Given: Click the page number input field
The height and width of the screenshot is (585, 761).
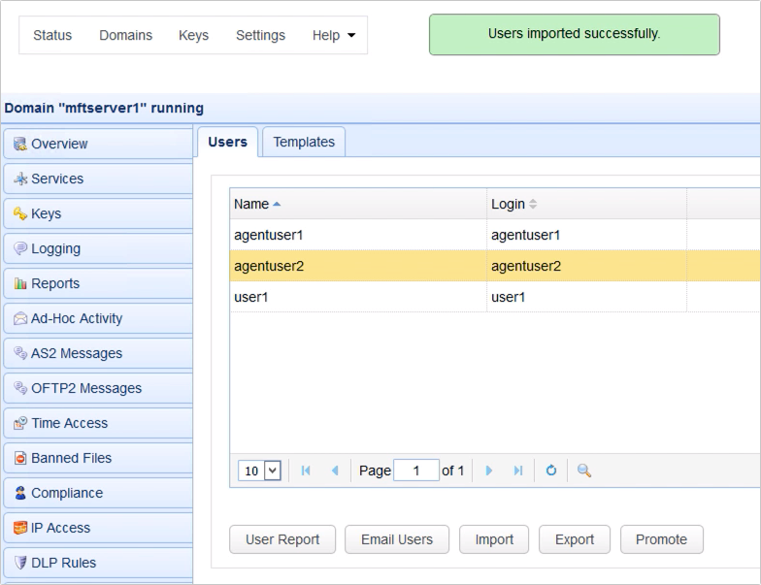Looking at the screenshot, I should click(x=416, y=471).
